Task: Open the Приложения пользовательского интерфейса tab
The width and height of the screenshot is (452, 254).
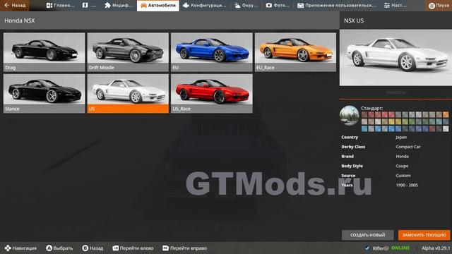Action: (x=337, y=6)
